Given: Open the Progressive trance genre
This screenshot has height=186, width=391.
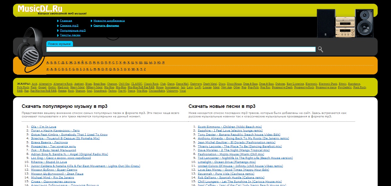Looking at the screenshot, I should click(x=326, y=87).
